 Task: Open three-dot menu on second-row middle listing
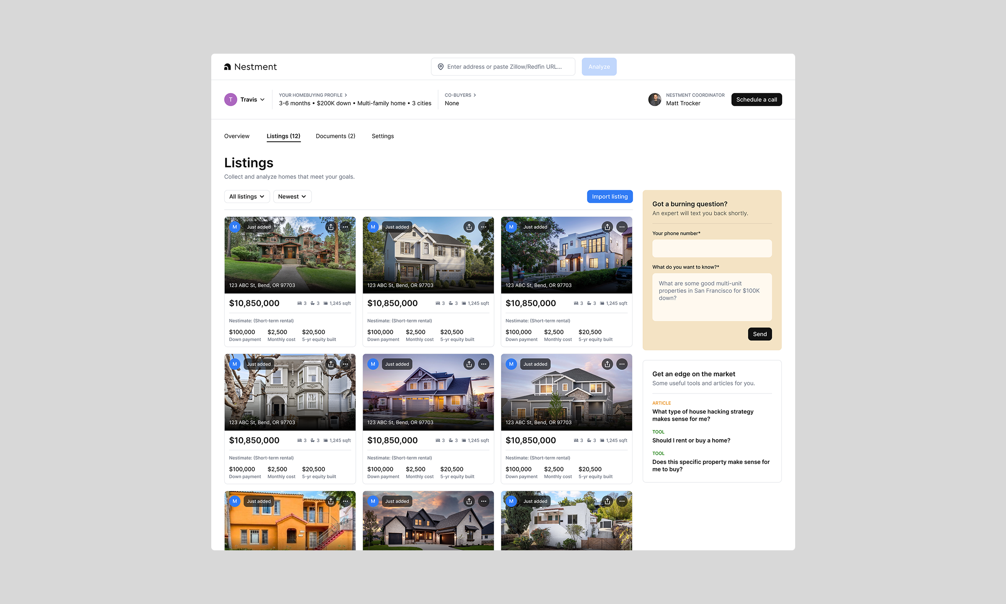484,364
